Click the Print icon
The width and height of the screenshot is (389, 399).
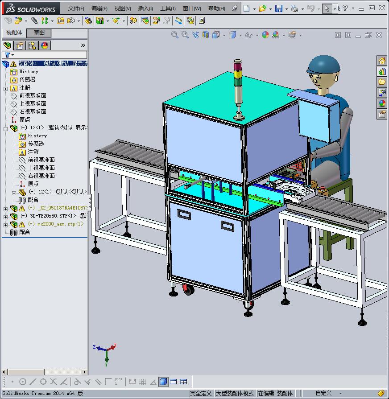294,8
